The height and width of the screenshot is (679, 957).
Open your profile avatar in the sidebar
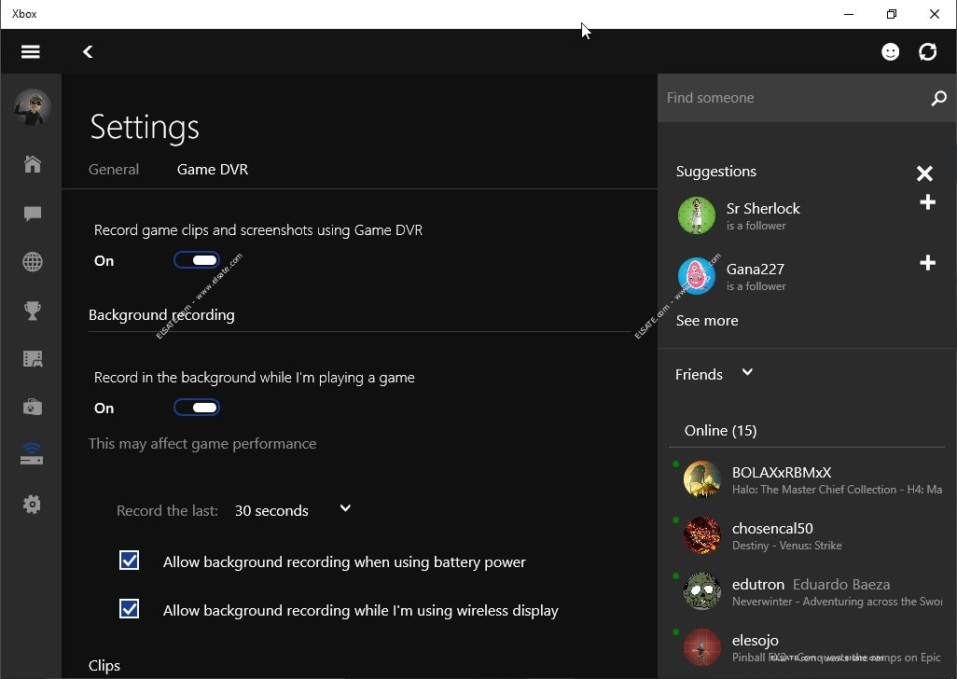[33, 106]
